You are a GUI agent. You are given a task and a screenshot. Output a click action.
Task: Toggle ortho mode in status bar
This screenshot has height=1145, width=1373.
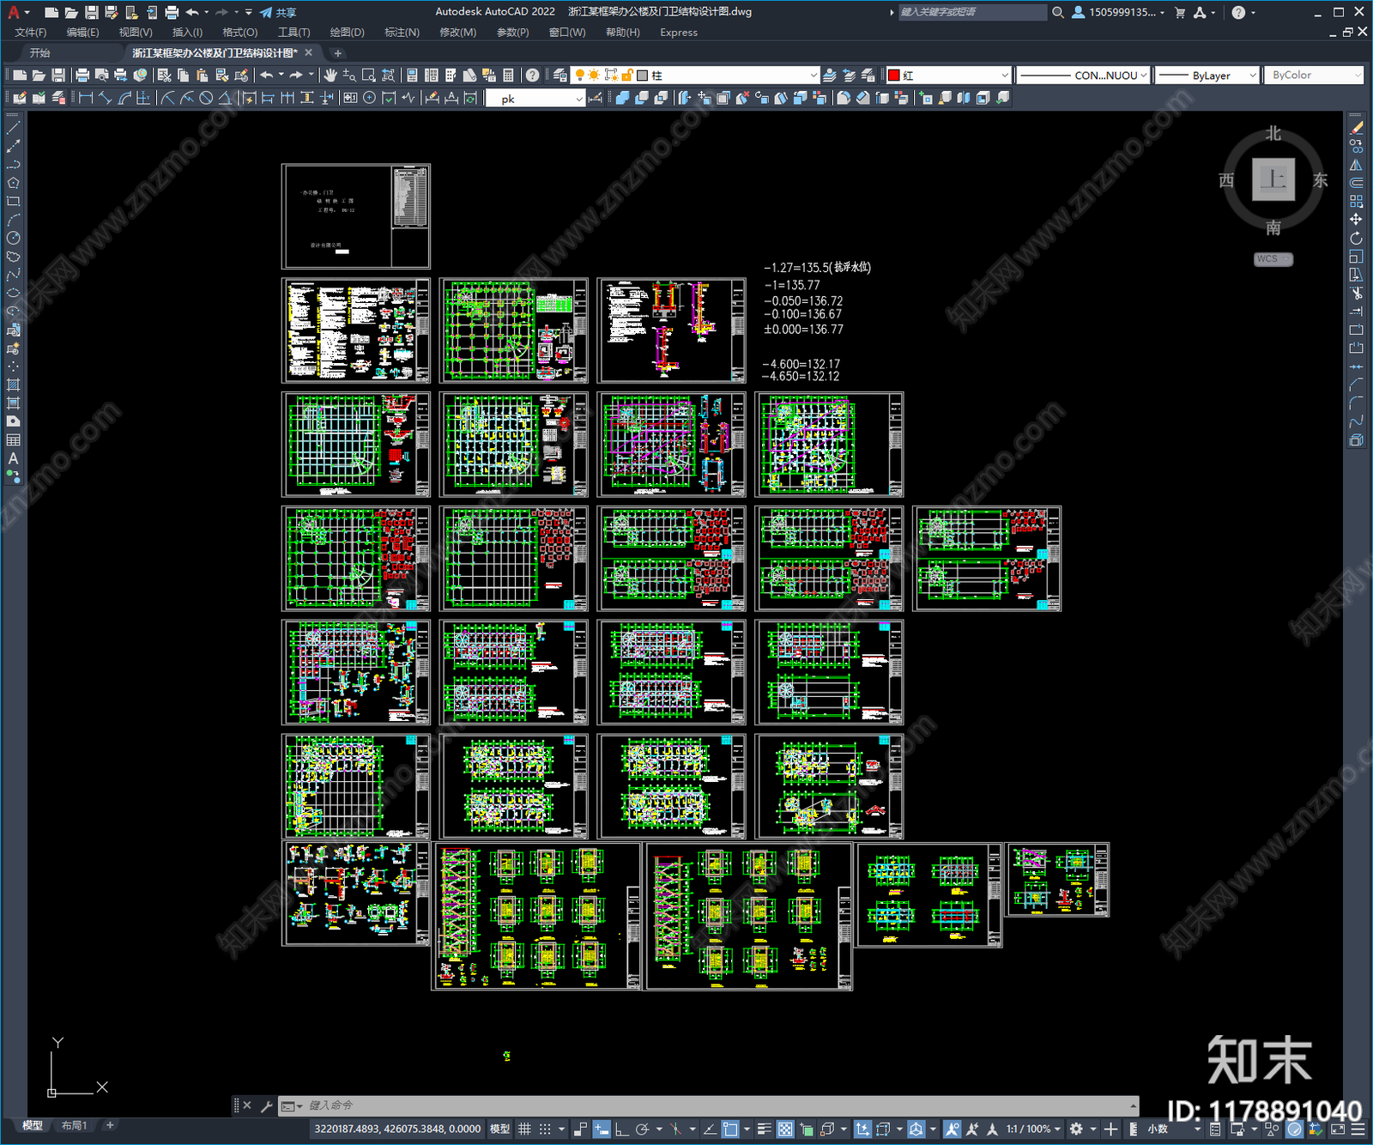click(x=621, y=1129)
